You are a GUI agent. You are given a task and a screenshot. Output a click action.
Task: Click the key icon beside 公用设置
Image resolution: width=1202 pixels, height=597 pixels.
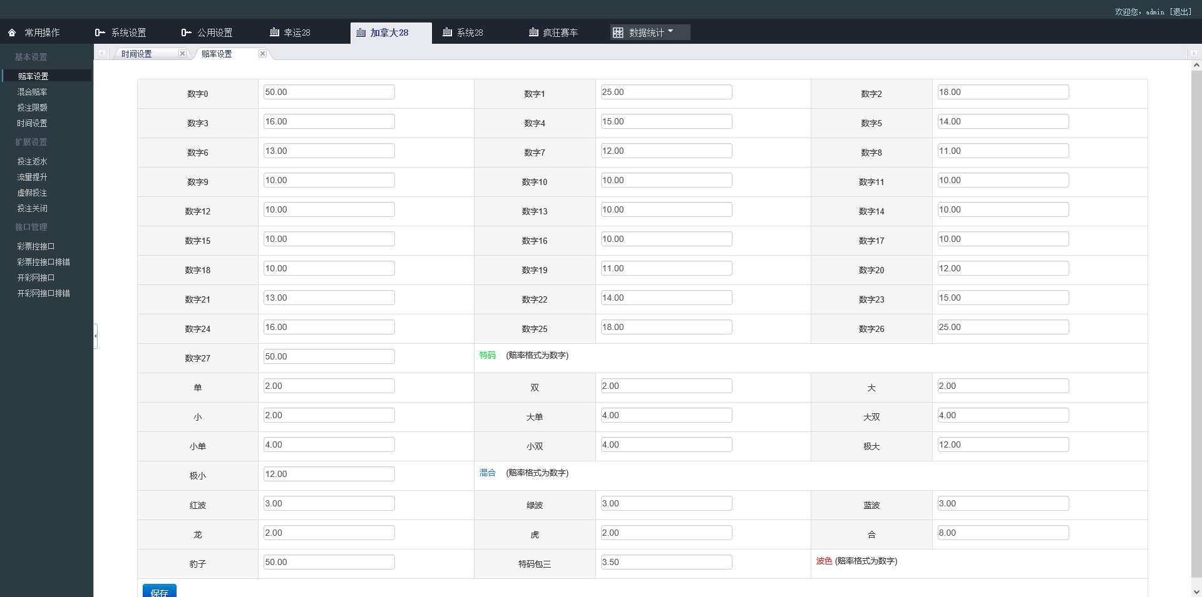(x=186, y=33)
